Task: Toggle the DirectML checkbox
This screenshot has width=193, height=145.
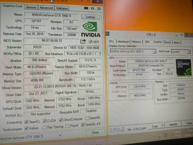Action: (x=87, y=118)
